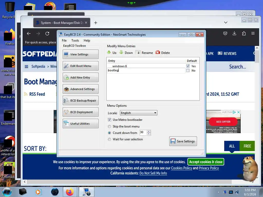This screenshot has width=263, height=197.
Task: Open a new Firefox tab
Action: pos(96,23)
